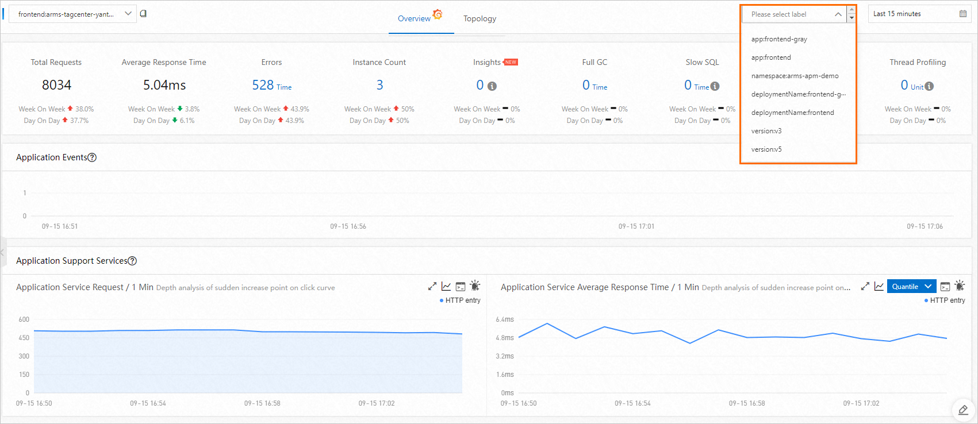This screenshot has width=978, height=424.
Task: Click Week On Week 38.0% under Total Requests
Action: [56, 109]
